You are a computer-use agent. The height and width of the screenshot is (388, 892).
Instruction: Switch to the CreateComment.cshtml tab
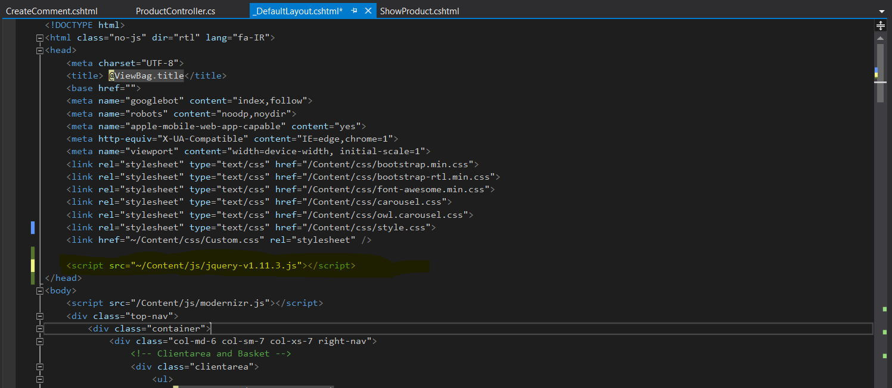pyautogui.click(x=51, y=11)
